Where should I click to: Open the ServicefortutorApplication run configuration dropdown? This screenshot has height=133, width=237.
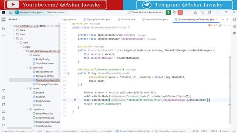(x=146, y=12)
